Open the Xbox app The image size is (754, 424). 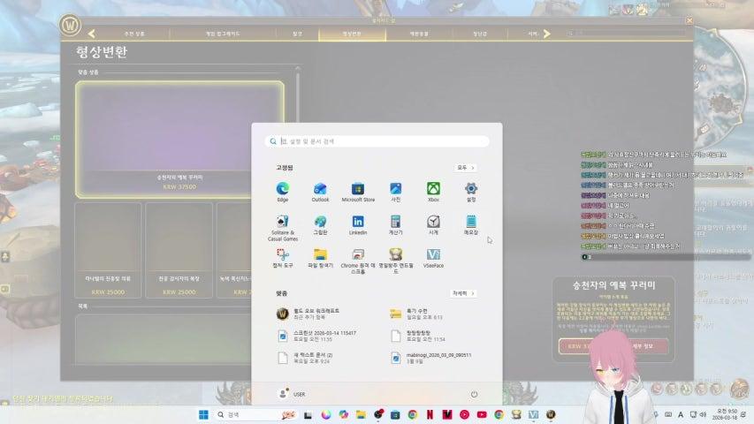pos(433,190)
